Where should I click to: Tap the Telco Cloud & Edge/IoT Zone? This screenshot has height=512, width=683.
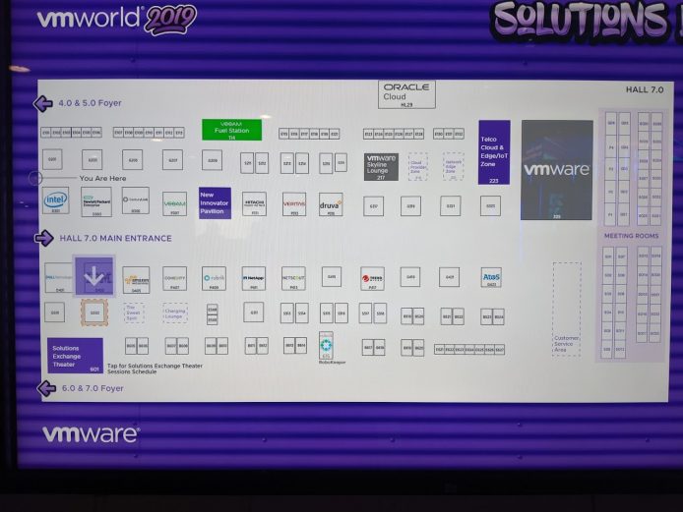494,152
